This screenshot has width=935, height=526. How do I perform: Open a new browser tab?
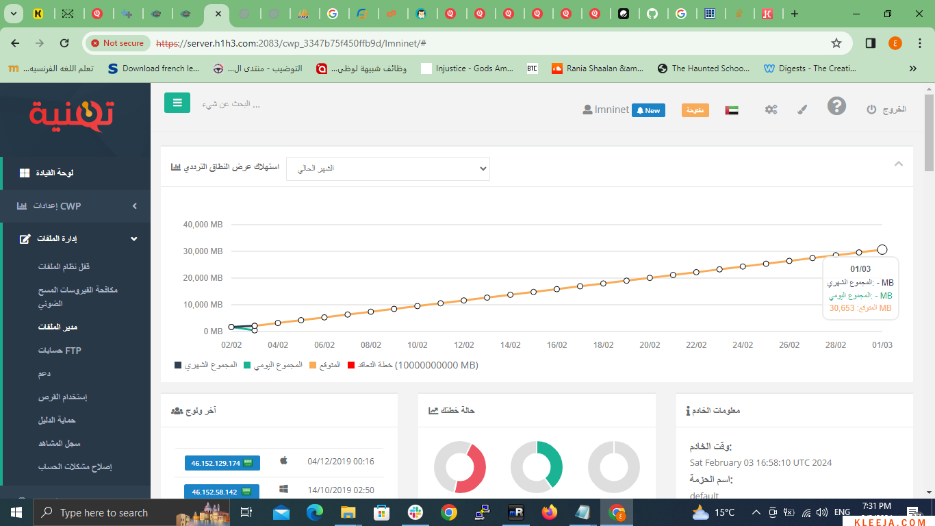795,14
